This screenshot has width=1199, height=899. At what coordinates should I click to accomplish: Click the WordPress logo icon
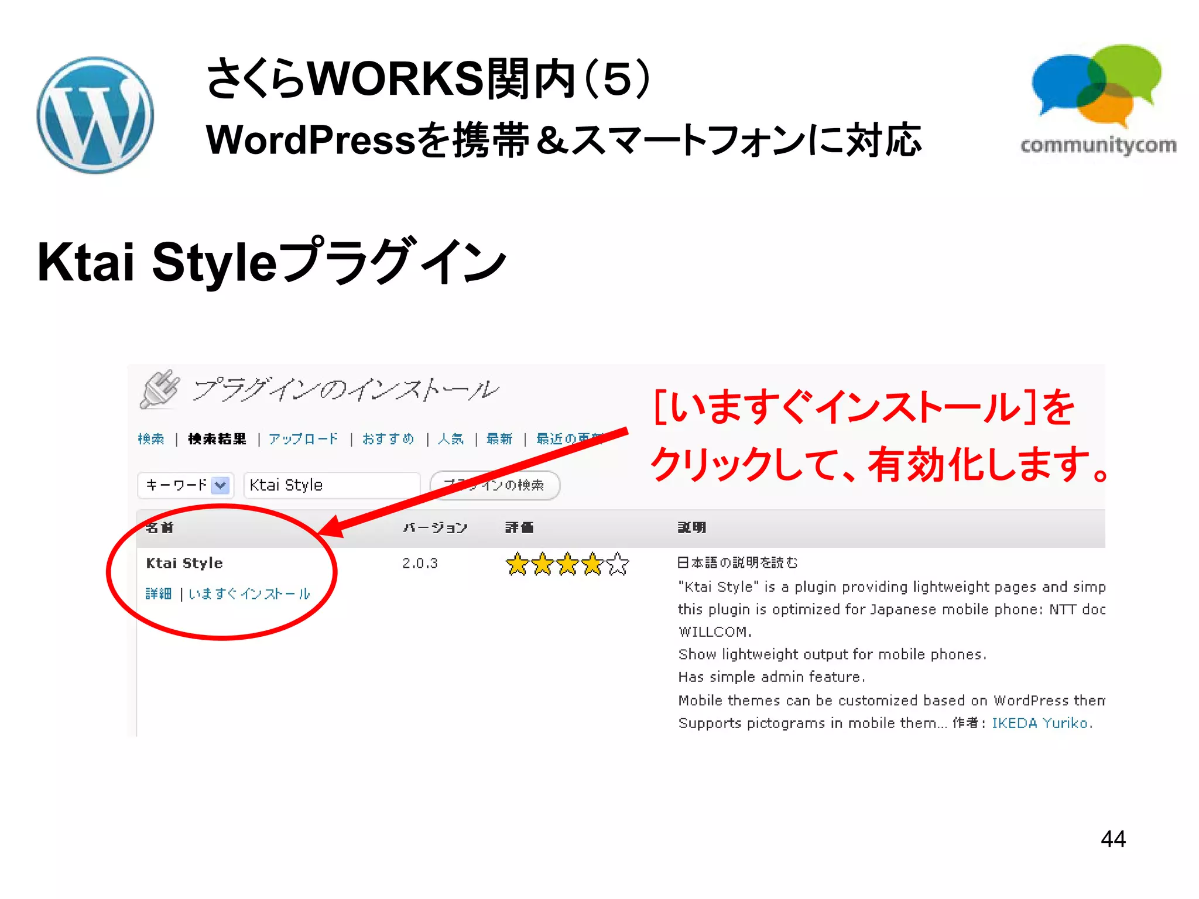pyautogui.click(x=95, y=115)
